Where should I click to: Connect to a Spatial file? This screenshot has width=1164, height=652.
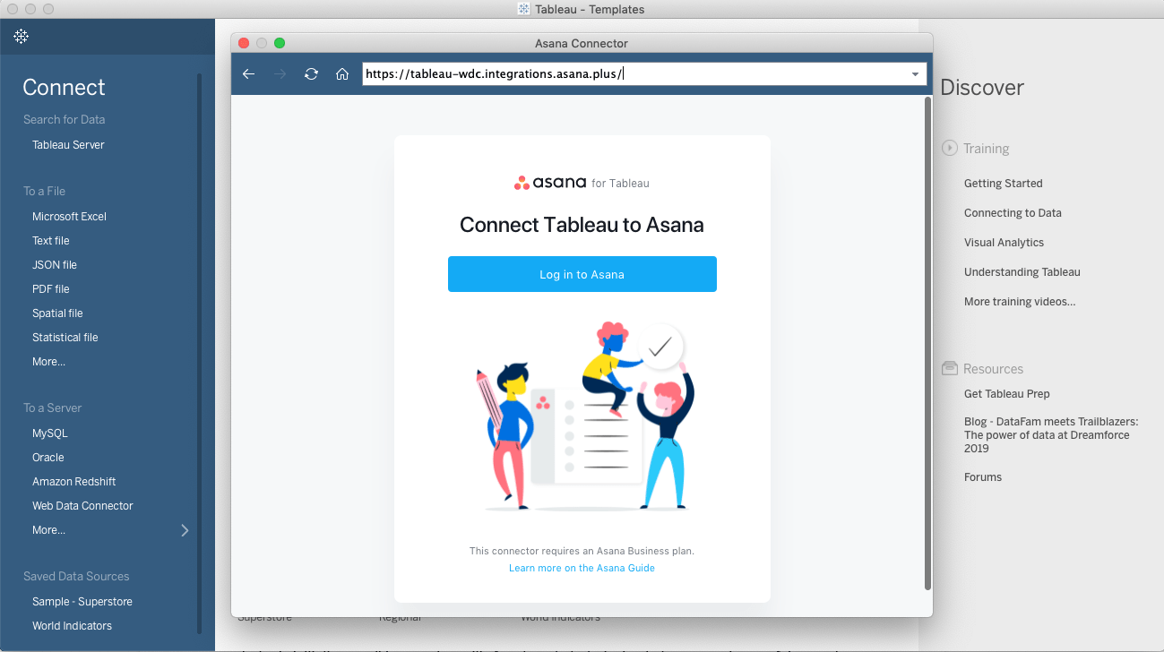pyautogui.click(x=57, y=313)
